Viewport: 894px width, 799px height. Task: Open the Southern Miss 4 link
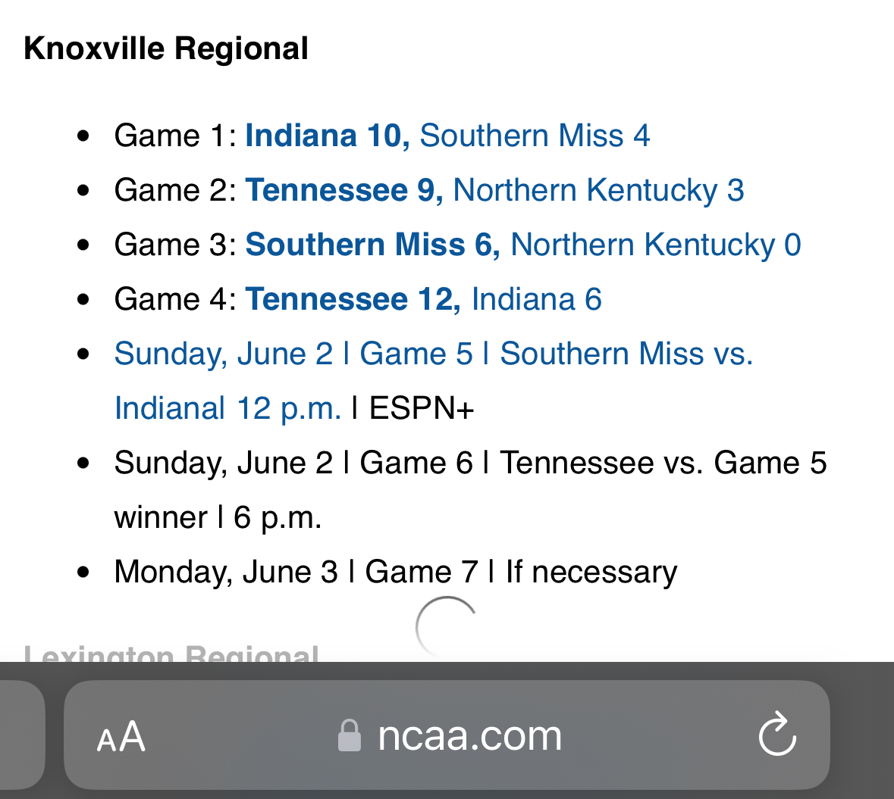click(535, 136)
